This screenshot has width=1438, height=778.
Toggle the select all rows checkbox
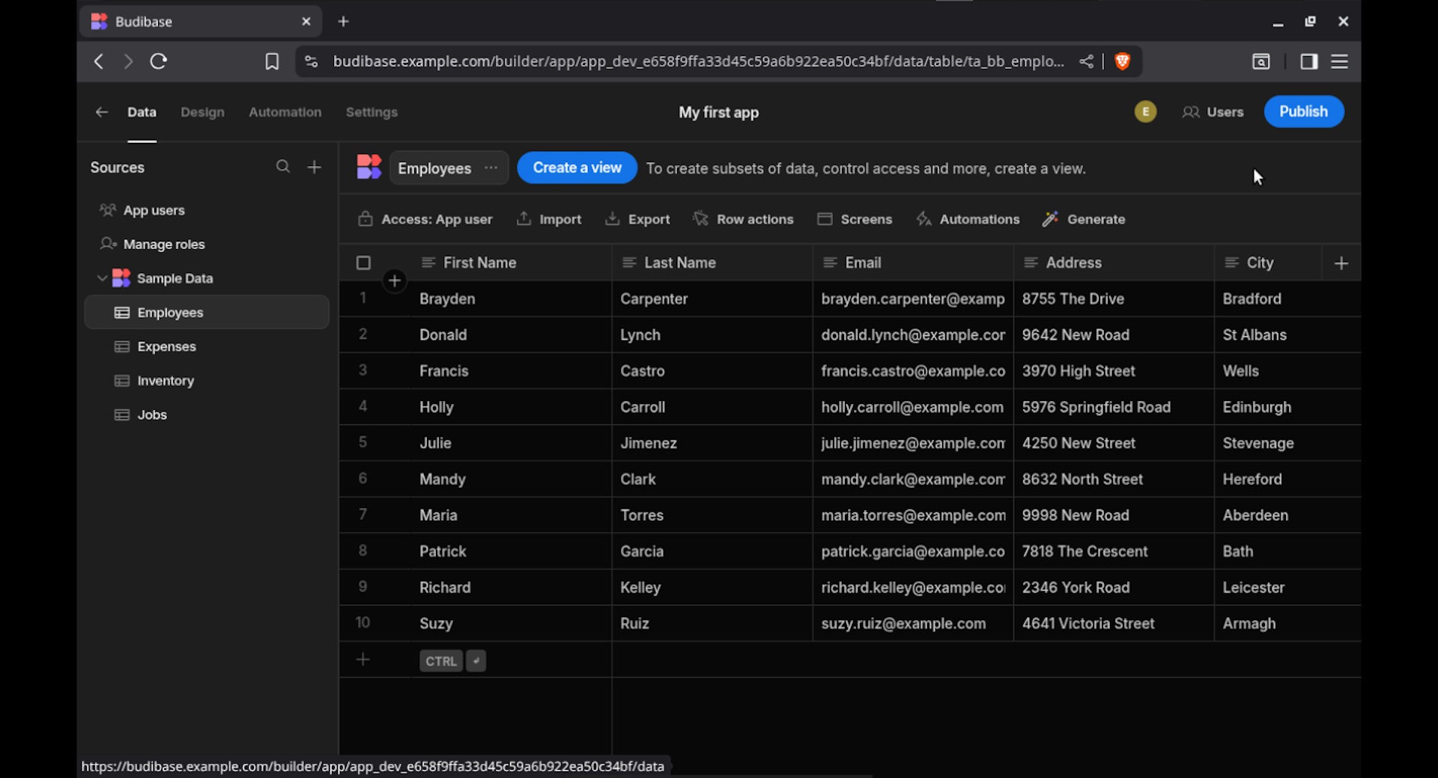coord(363,263)
